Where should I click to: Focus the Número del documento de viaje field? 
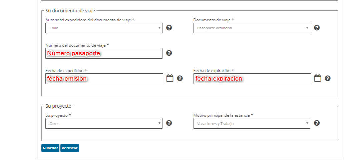click(x=104, y=53)
